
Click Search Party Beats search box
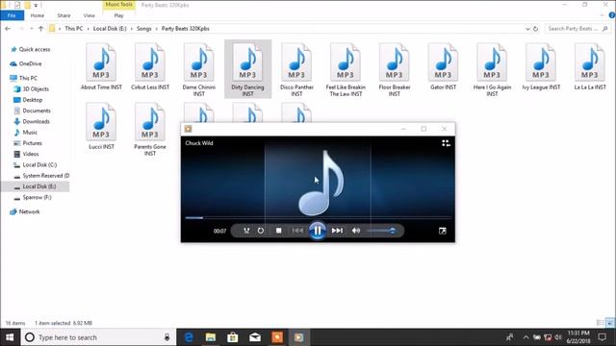(x=577, y=29)
